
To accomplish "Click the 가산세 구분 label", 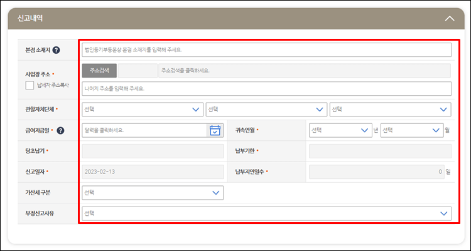I will pyautogui.click(x=38, y=193).
